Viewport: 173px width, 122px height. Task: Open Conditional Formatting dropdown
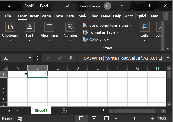point(107,25)
